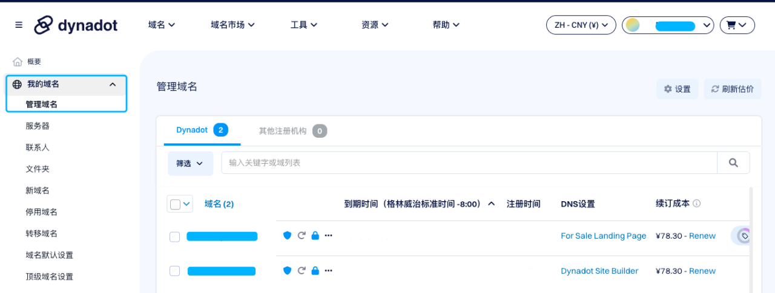This screenshot has width=775, height=293.
Task: Click privacy shield icon in For Sale Landing Page row
Action: (288, 236)
